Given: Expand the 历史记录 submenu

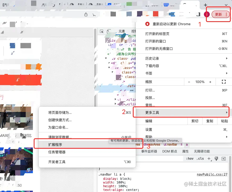Looking at the screenshot, I should (184, 58).
